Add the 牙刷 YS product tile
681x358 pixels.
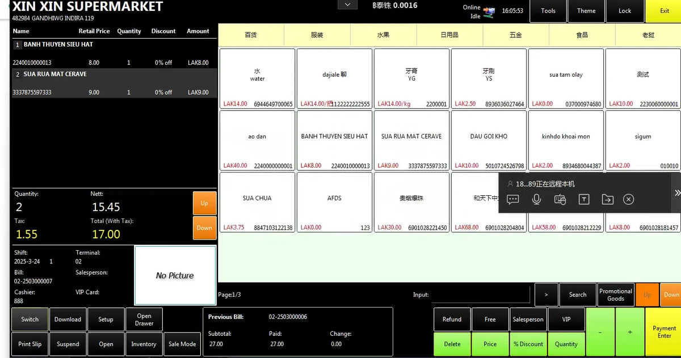click(x=489, y=78)
